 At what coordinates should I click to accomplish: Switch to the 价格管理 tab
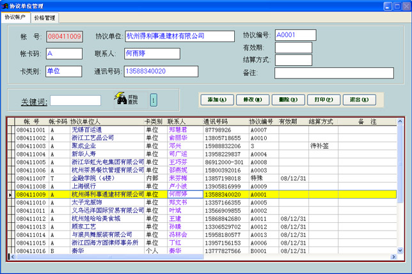[x=45, y=18]
